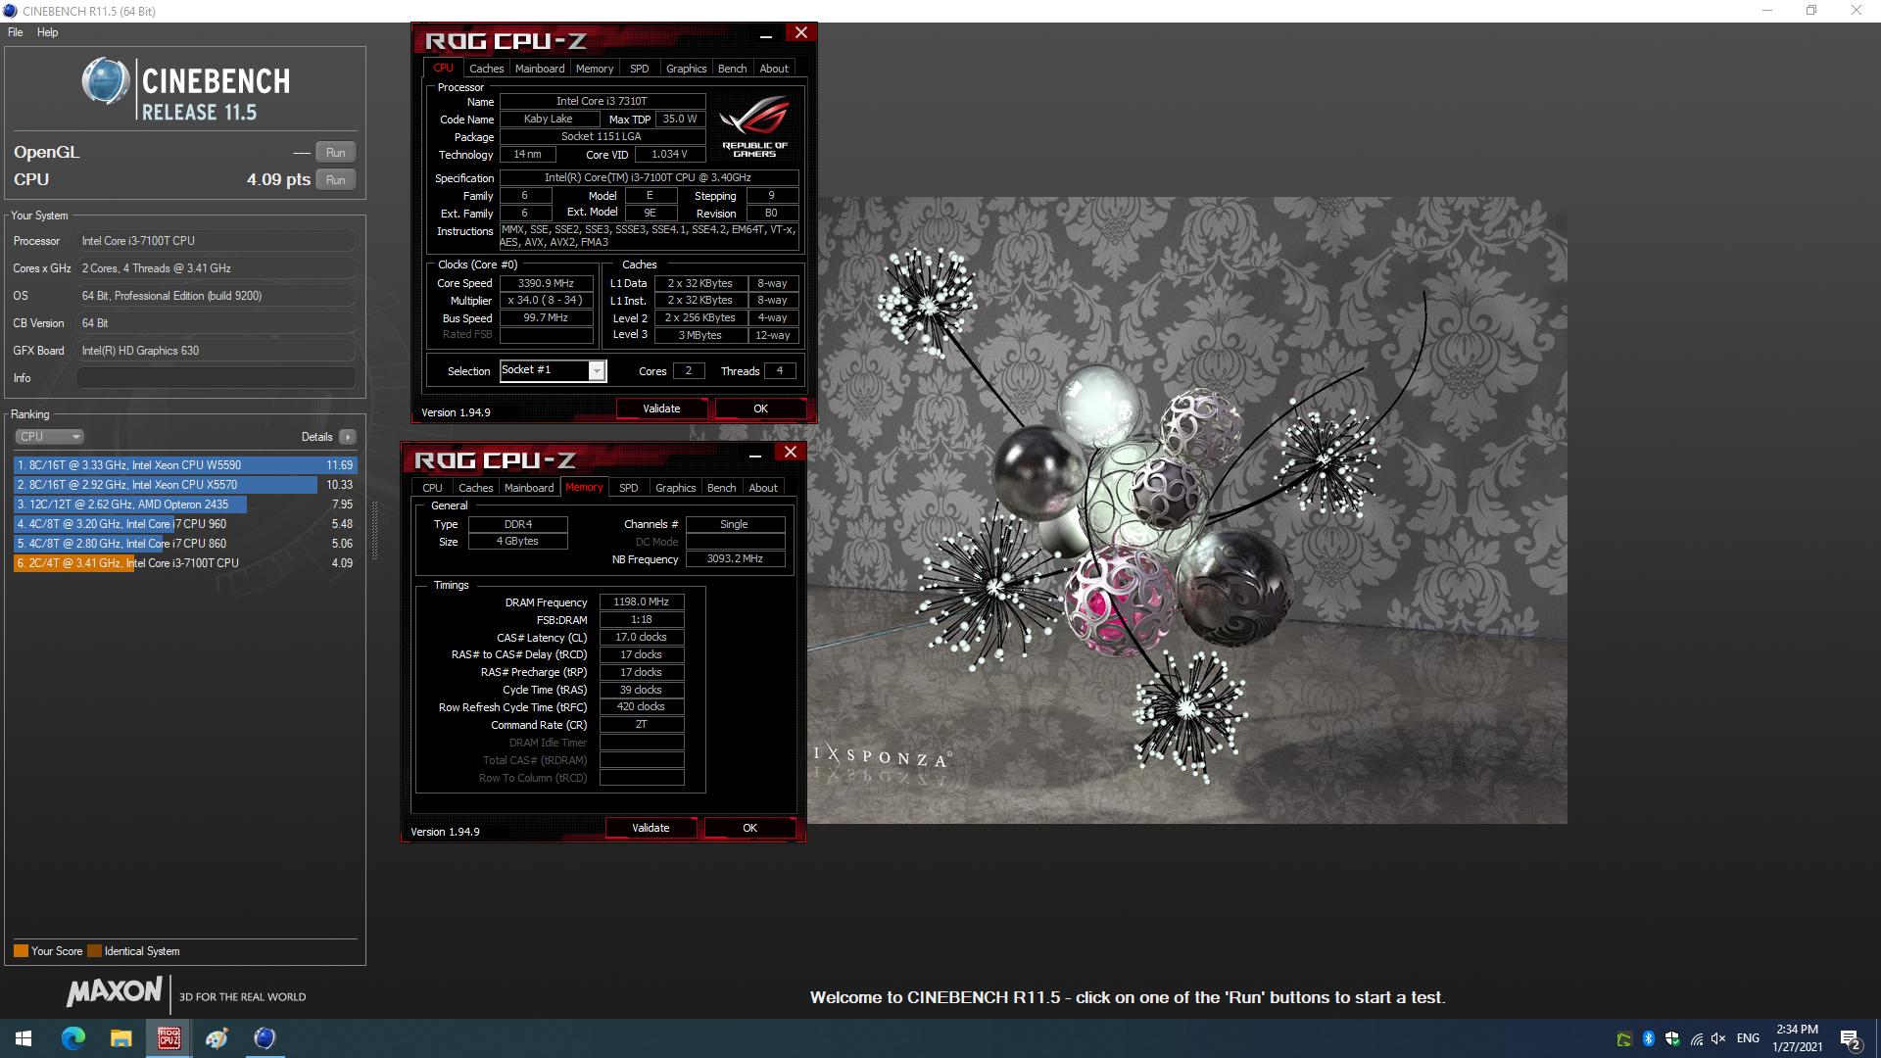
Task: Switch to Mainboard tab in lower CPU-Z window
Action: pos(529,488)
